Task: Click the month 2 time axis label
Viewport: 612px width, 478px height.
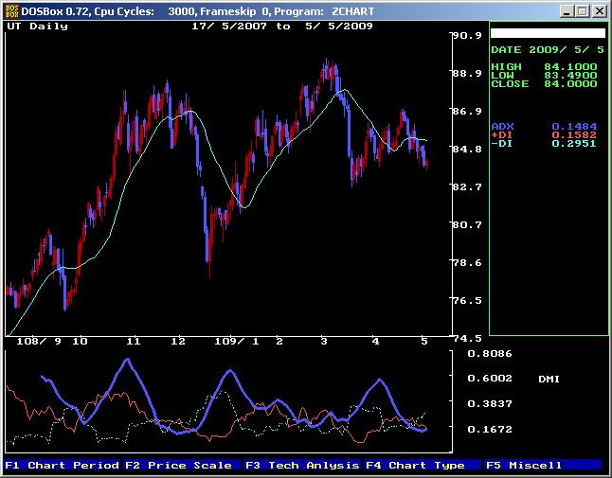Action: tap(279, 342)
